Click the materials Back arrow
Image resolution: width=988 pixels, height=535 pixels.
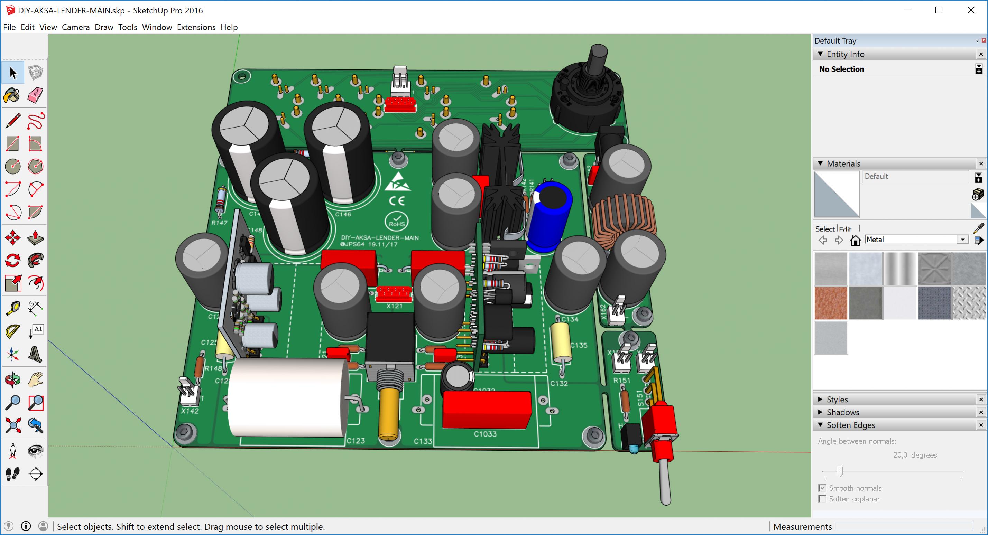(x=823, y=240)
